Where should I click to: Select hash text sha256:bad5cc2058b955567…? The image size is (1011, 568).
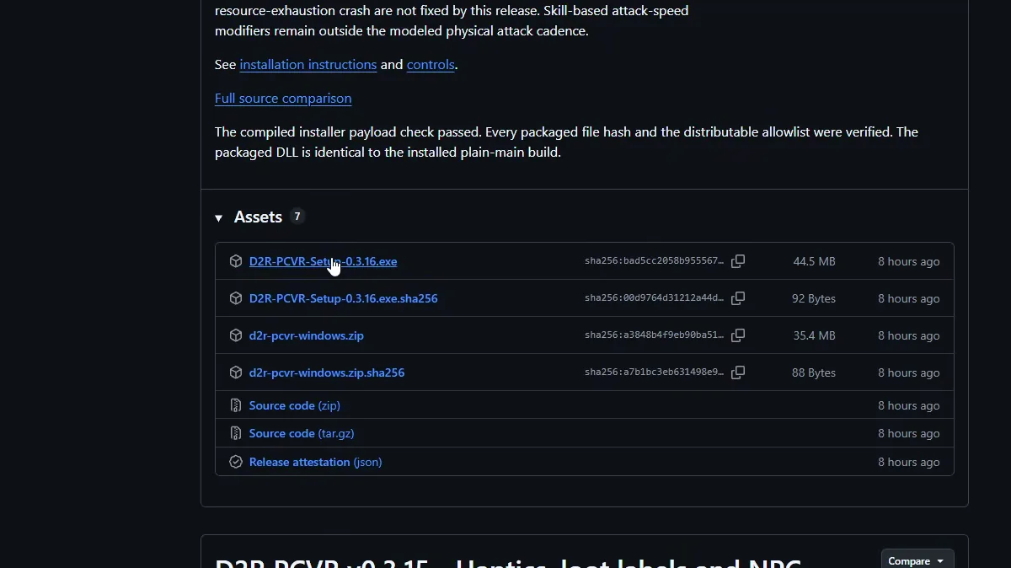(x=654, y=261)
